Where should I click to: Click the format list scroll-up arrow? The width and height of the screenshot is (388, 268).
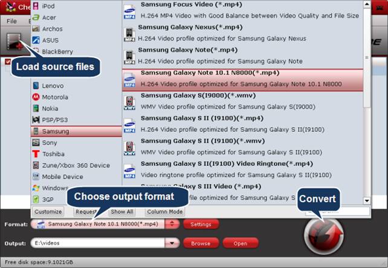pos(367,4)
